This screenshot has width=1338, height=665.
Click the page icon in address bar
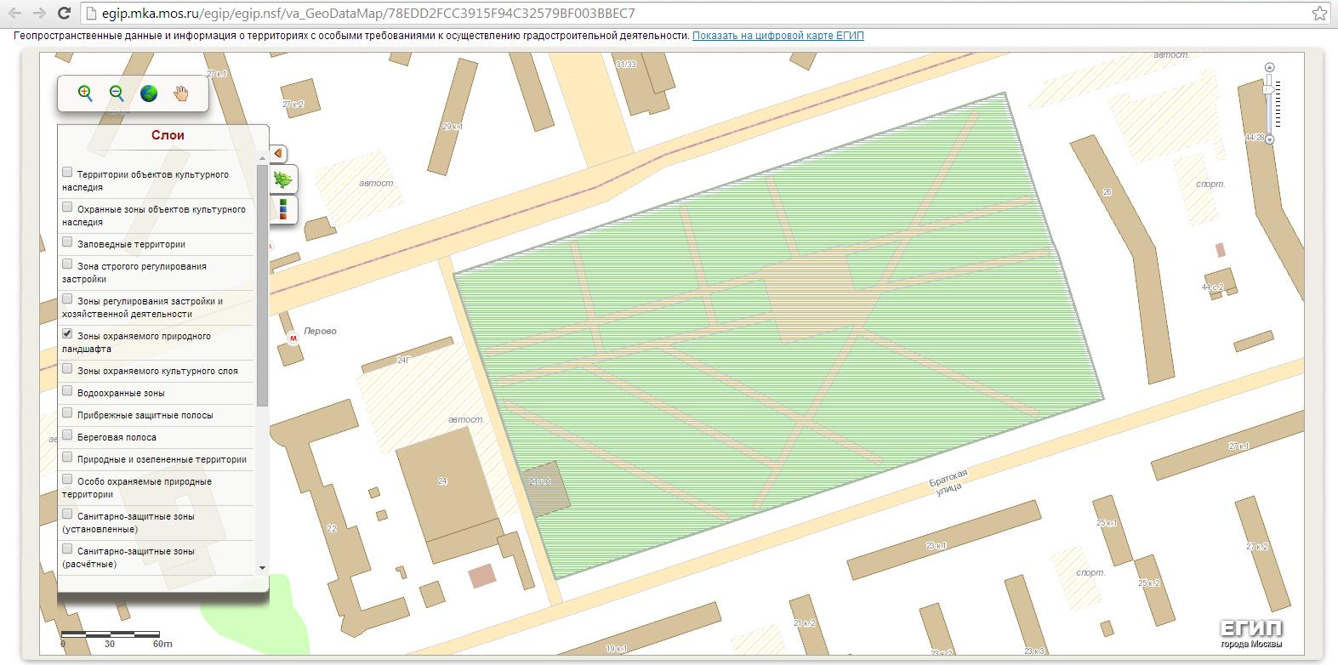tap(92, 13)
